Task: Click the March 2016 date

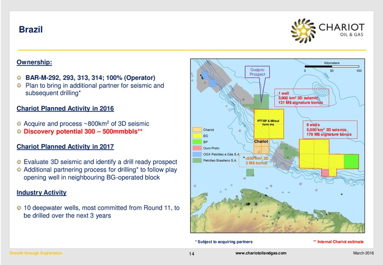Action: pyautogui.click(x=363, y=253)
